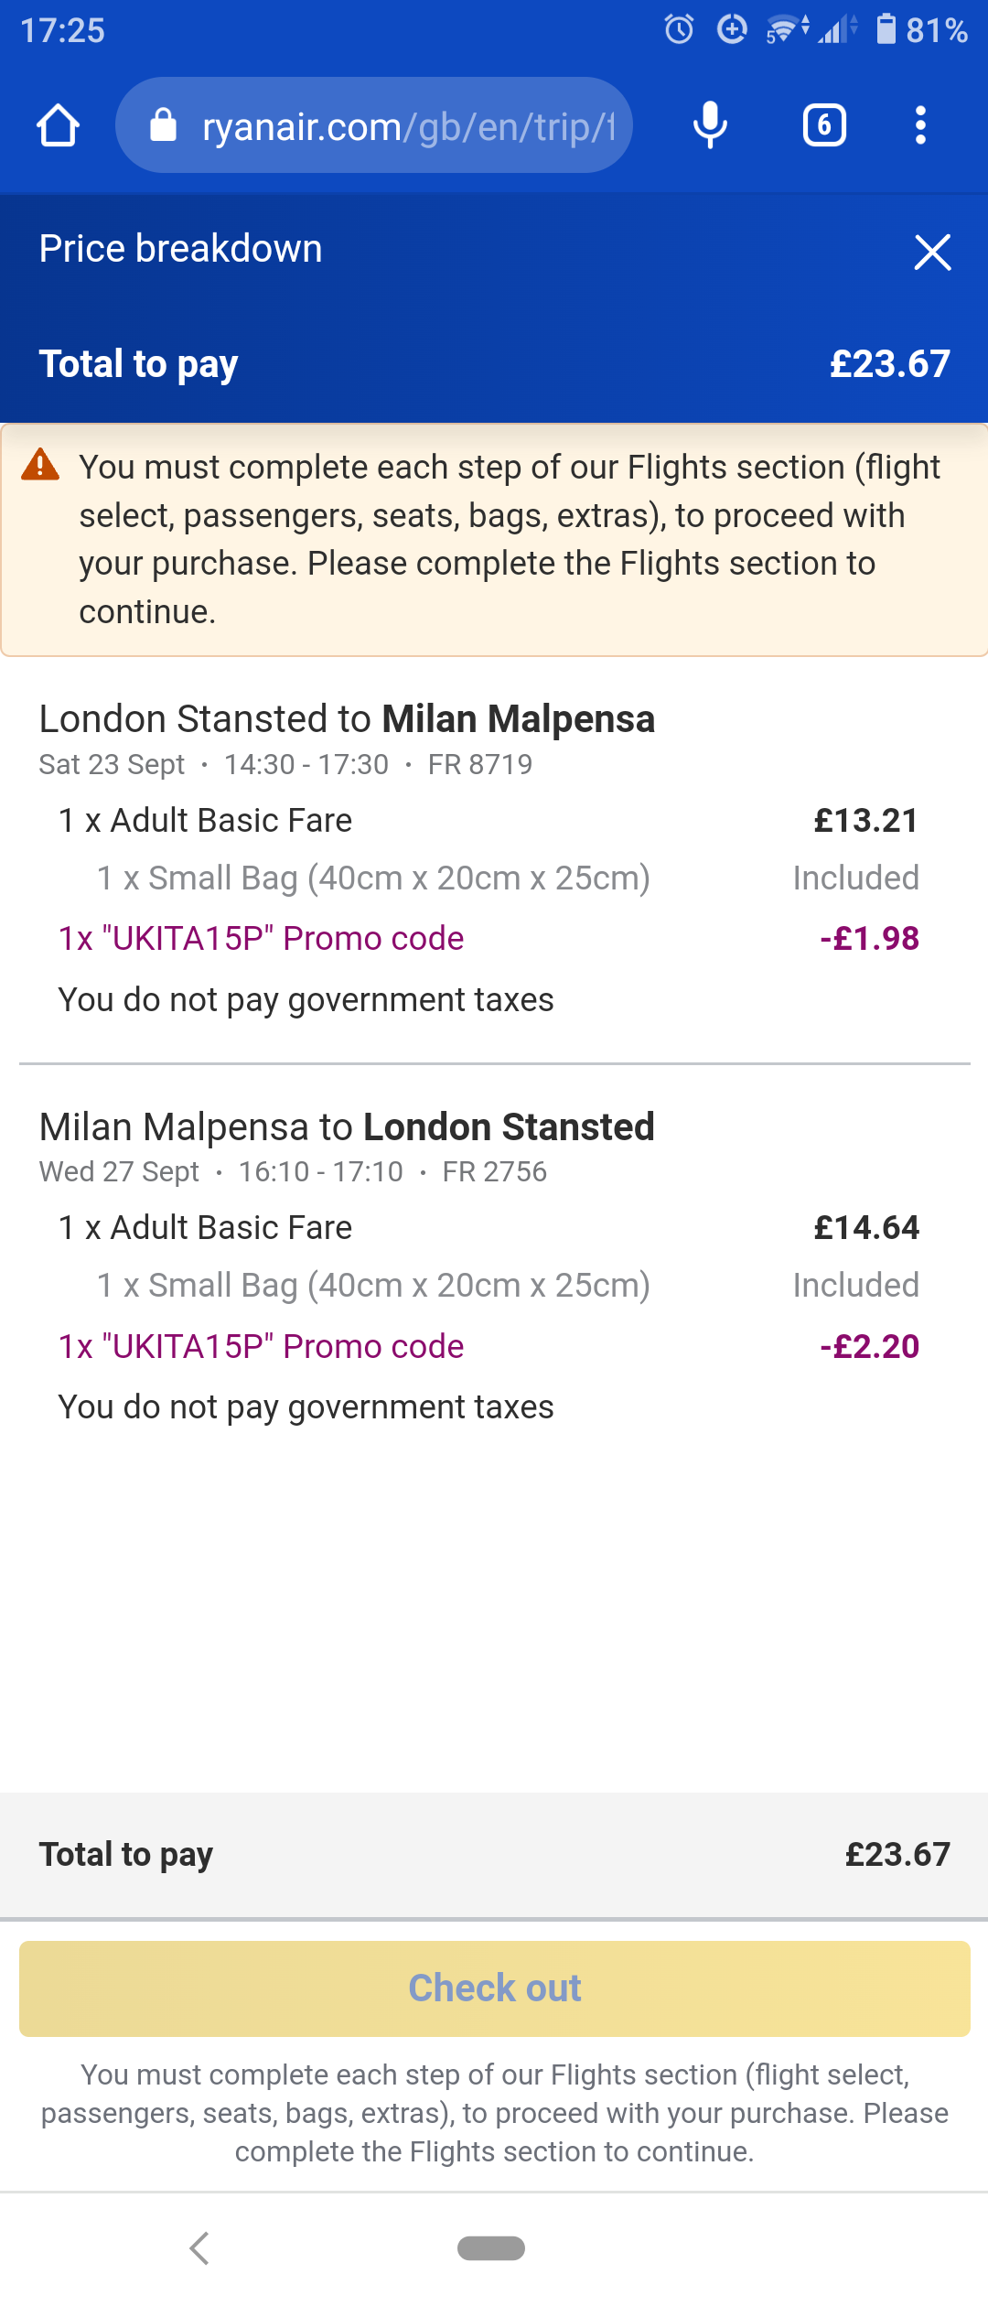This screenshot has height=2306, width=988.
Task: Select the London Stansted to Milan Malpensa heading
Action: click(x=347, y=719)
